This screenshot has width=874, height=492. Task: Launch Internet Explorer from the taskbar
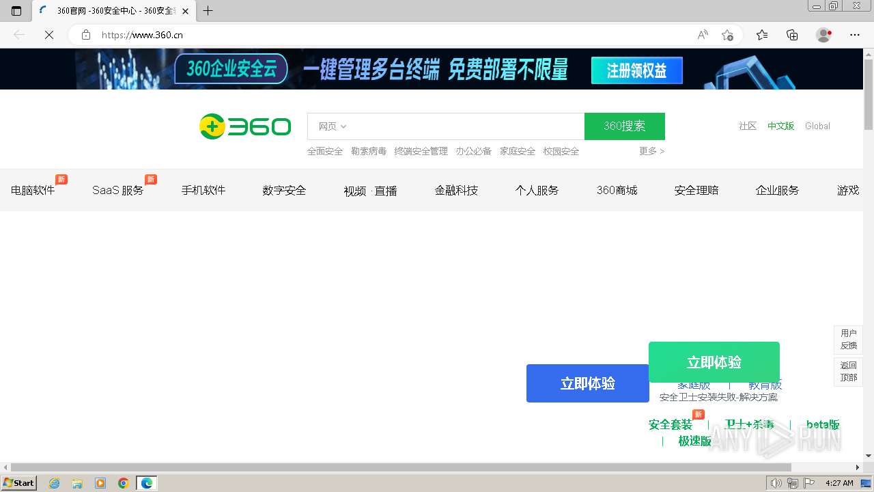coord(54,483)
